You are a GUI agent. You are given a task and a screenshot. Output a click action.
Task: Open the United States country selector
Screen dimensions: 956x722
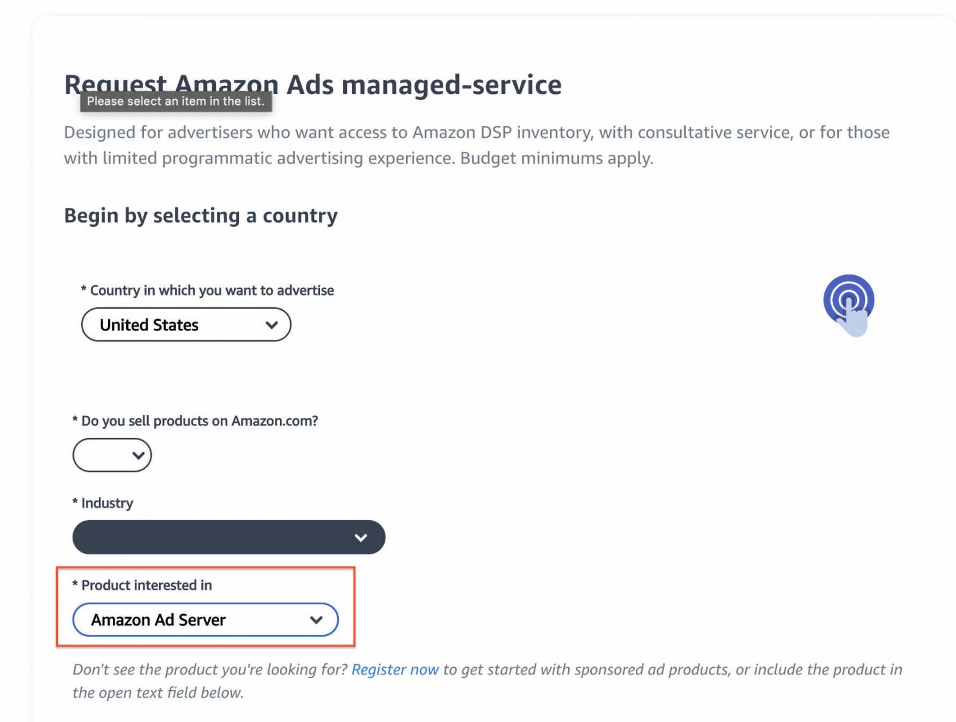tap(186, 324)
